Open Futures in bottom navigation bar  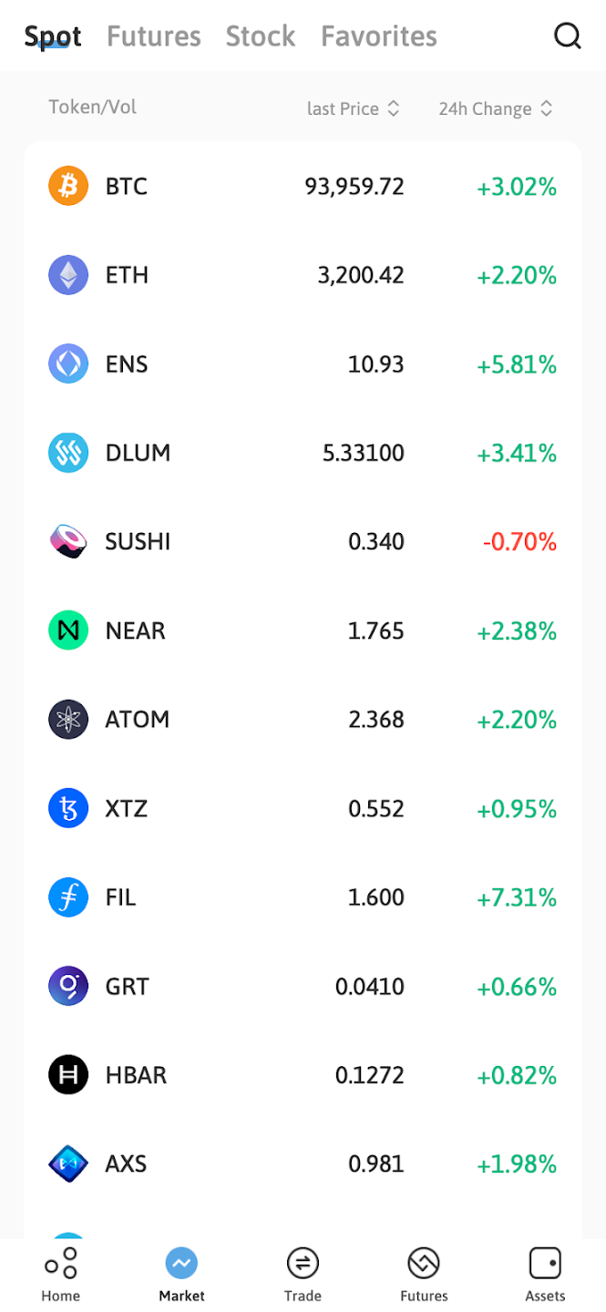(424, 1274)
